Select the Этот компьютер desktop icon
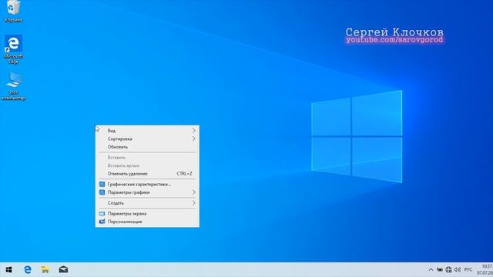493x277 pixels. (13, 86)
